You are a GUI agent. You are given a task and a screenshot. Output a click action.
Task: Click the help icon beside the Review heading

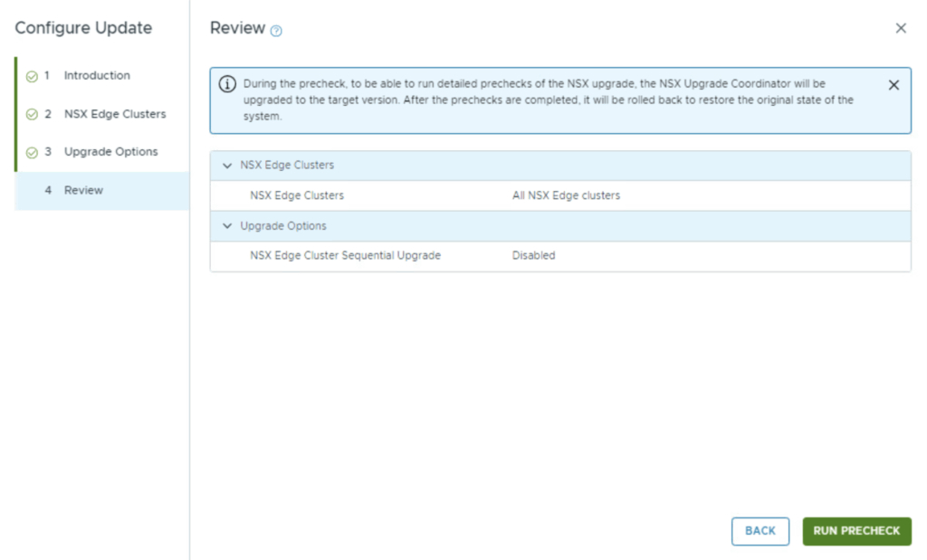[276, 31]
